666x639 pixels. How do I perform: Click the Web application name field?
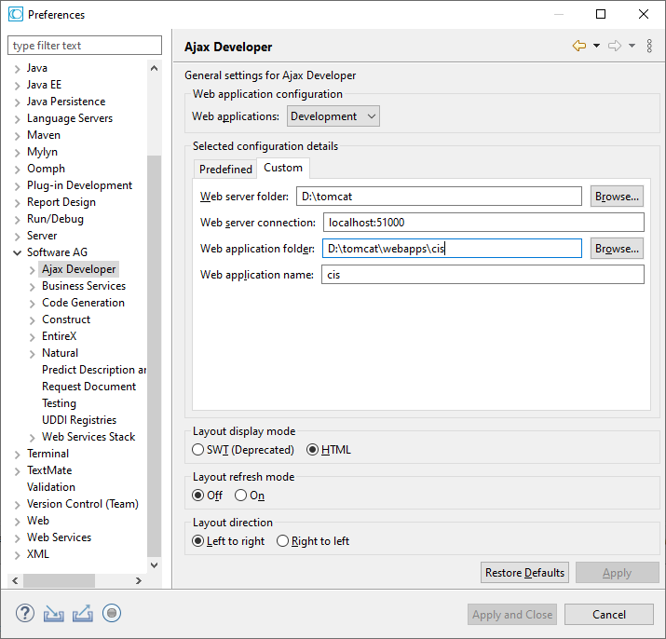[483, 275]
